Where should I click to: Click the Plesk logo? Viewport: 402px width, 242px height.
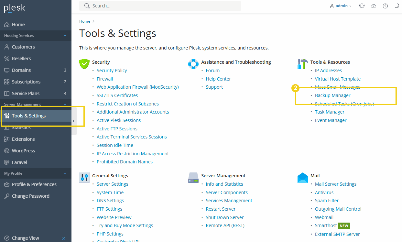point(15,8)
